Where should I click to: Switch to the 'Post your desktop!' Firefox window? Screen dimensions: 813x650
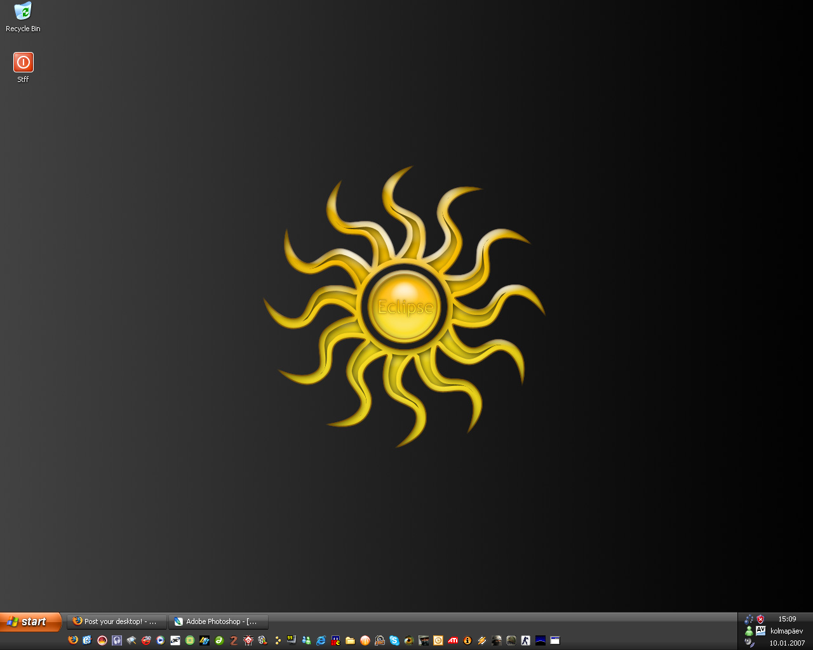coord(116,621)
